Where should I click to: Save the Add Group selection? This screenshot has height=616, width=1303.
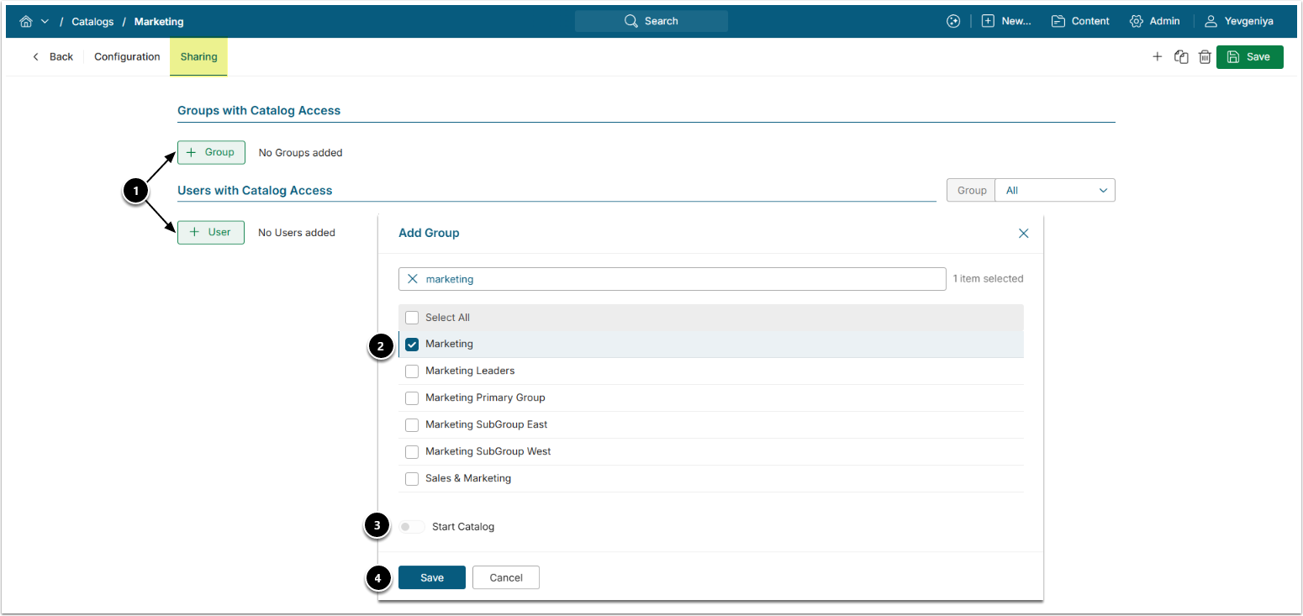432,577
